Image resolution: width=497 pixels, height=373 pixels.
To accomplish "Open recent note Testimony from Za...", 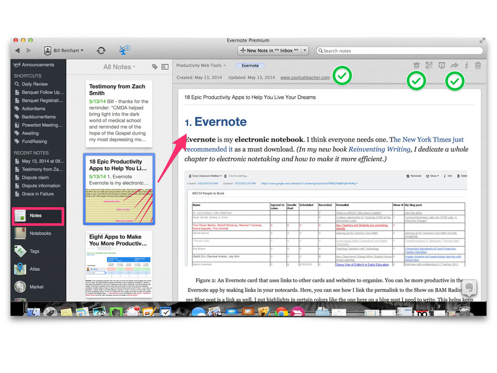I will tap(39, 170).
